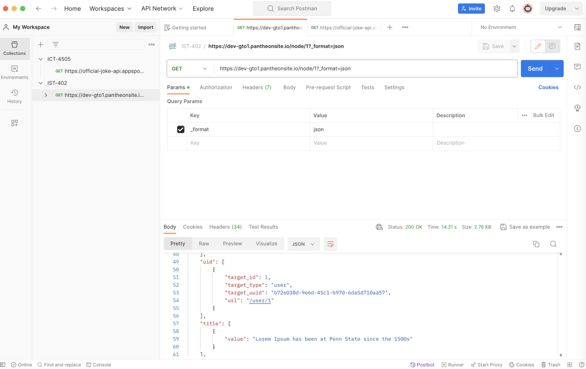Open the documentation panel icon
The image size is (586, 369).
(x=577, y=46)
